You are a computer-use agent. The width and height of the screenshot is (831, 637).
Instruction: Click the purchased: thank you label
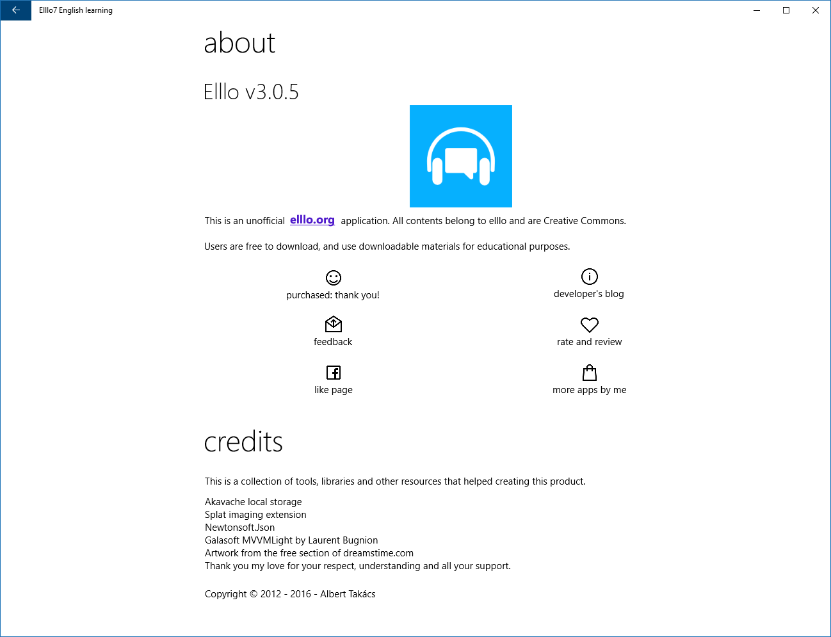333,294
